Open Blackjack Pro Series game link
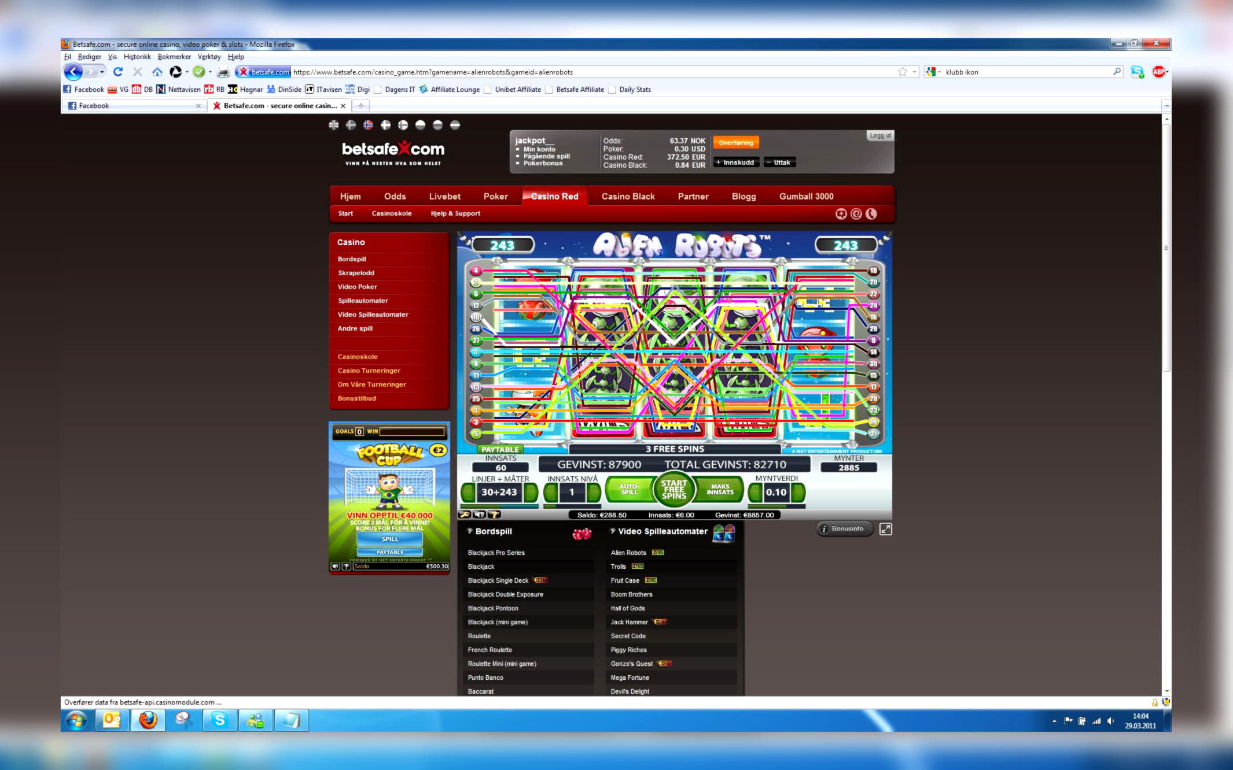Screen dimensions: 1233x770 click(x=496, y=553)
